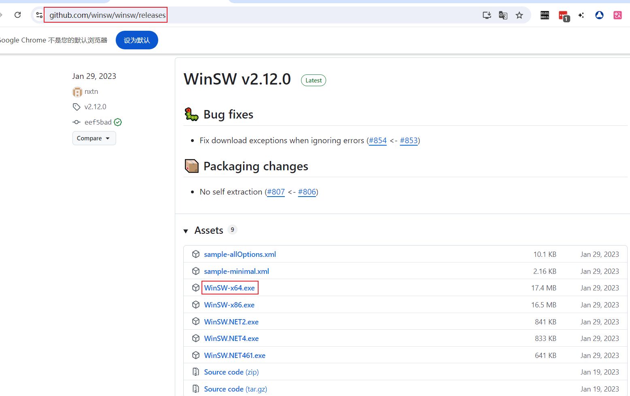Download WinSW-x86.exe
The image size is (630, 396).
pyautogui.click(x=229, y=305)
